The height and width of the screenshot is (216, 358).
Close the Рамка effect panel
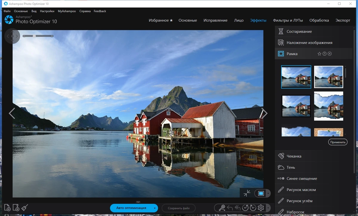[x=330, y=54]
